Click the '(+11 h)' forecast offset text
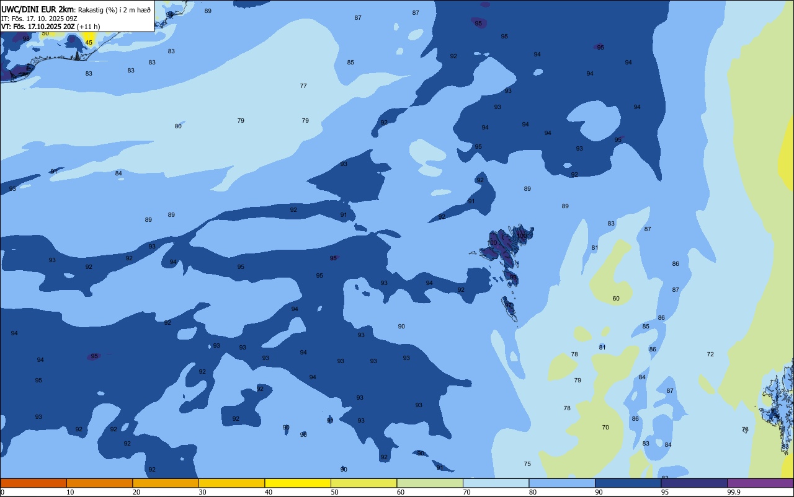This screenshot has width=794, height=497. pos(89,27)
